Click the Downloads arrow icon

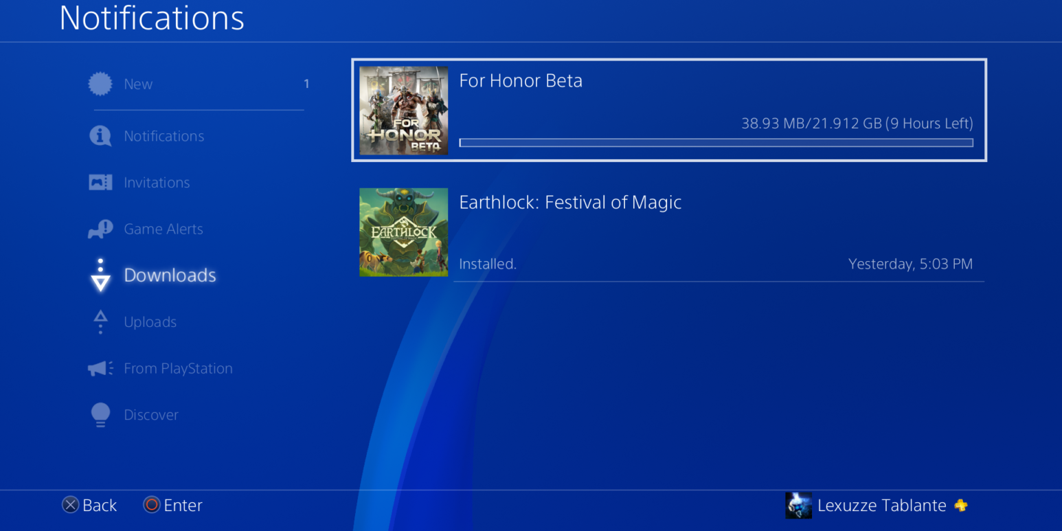100,275
